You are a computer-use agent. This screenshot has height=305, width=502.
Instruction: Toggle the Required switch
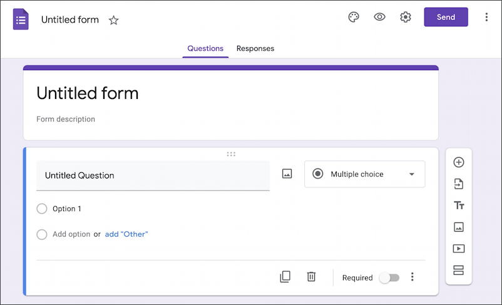click(389, 277)
